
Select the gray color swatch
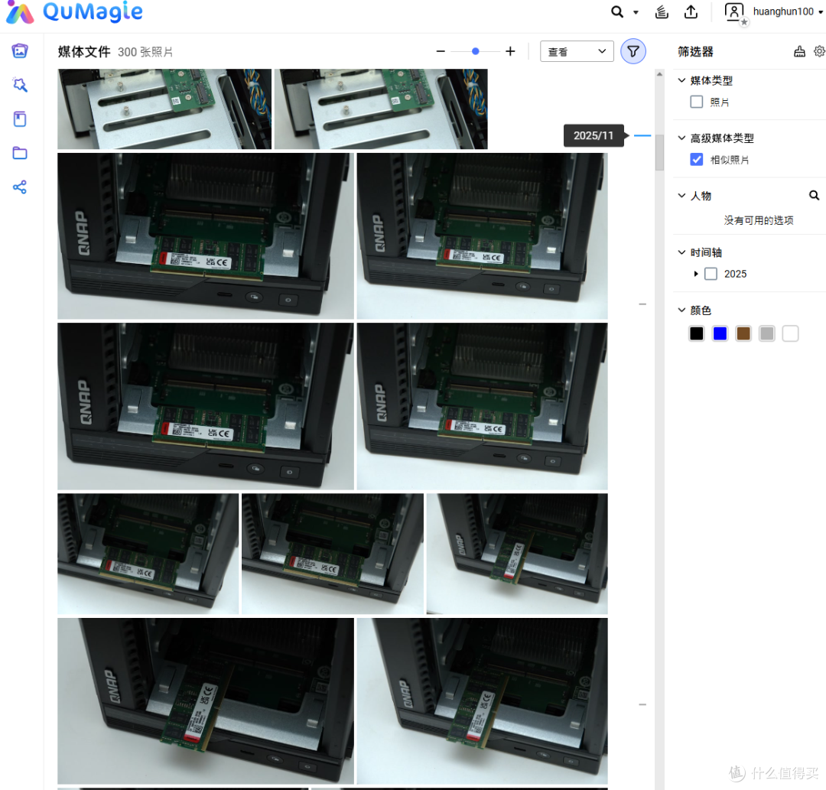click(767, 333)
